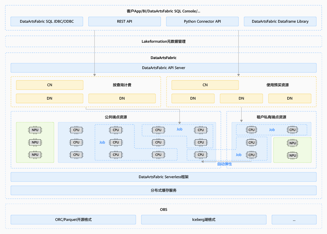Click the REST API box
The image size is (327, 234).
(x=124, y=22)
